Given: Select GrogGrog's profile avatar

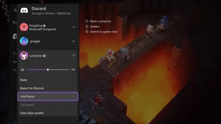Looking at the screenshot, I should pos(24,27).
